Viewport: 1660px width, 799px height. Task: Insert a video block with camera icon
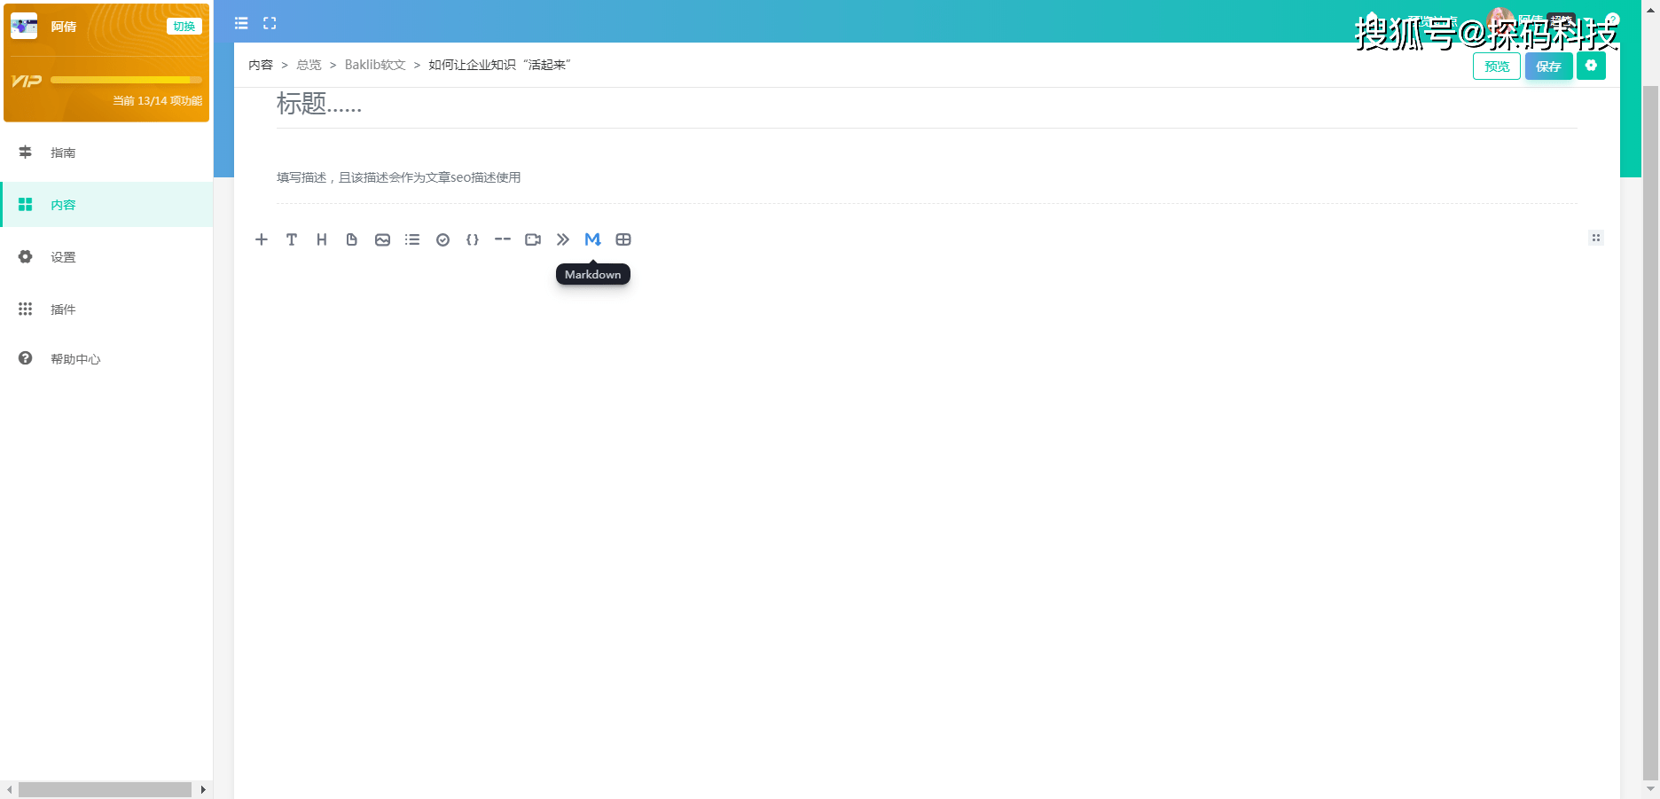point(533,239)
